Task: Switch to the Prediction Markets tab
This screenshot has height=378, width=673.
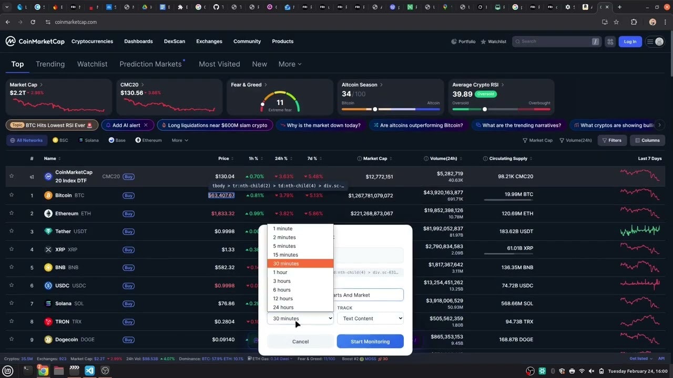Action: click(x=150, y=64)
